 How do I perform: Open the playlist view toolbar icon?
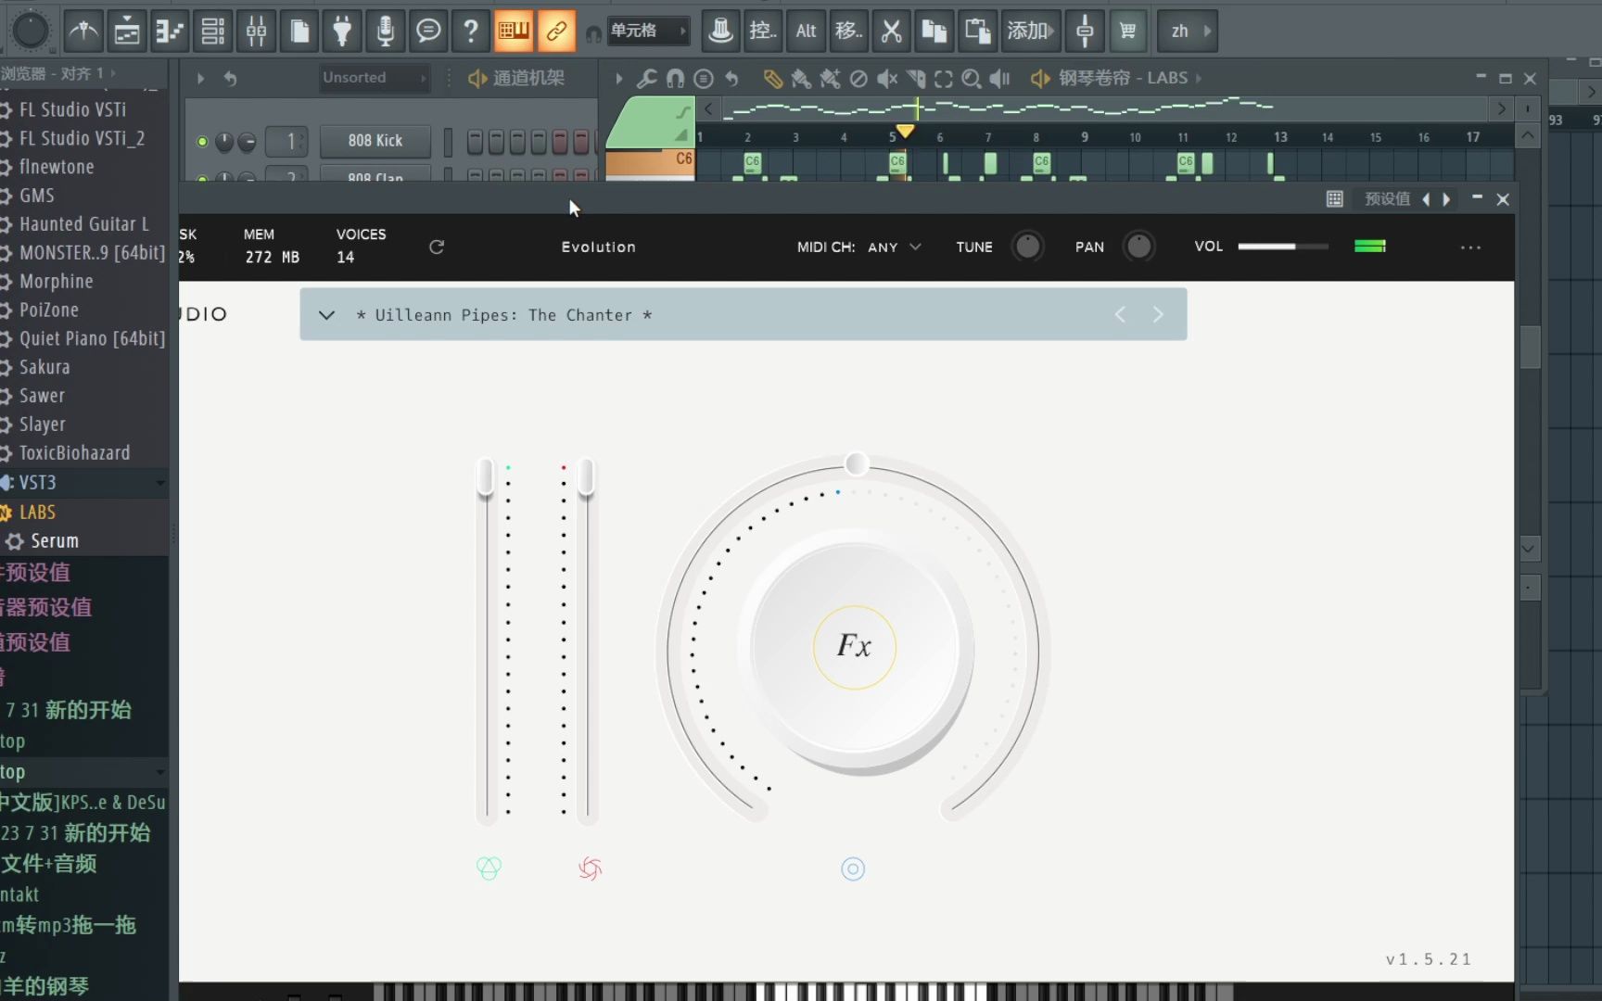click(126, 31)
